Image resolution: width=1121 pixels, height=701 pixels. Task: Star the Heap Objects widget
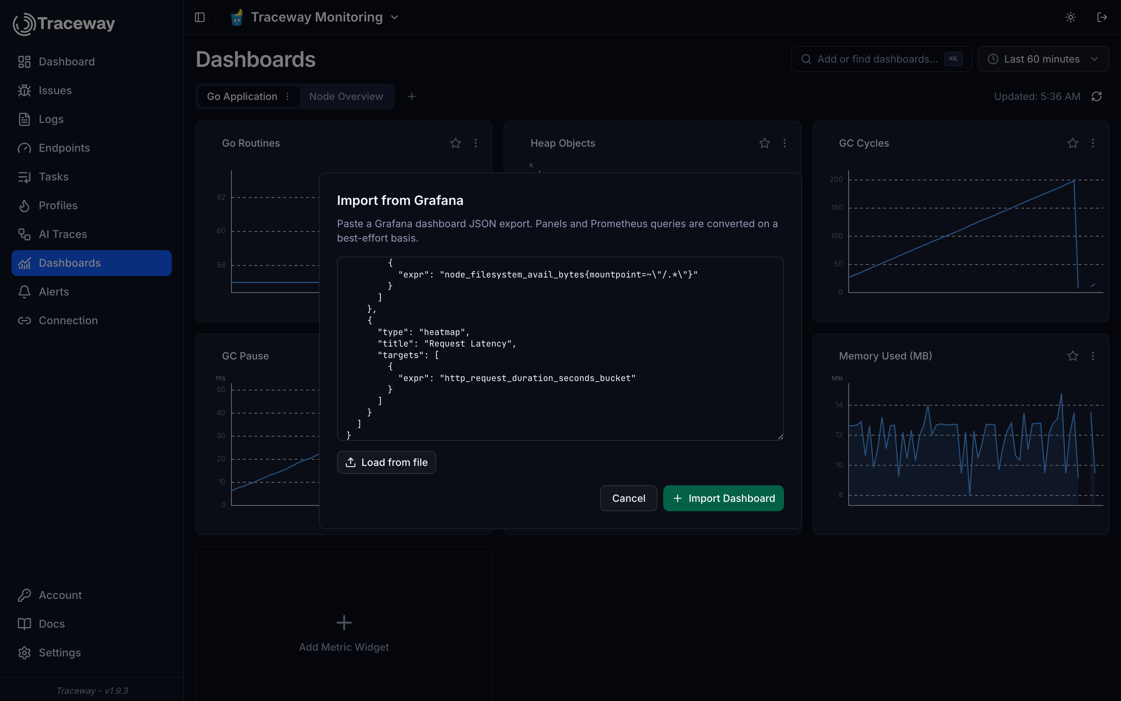click(764, 143)
